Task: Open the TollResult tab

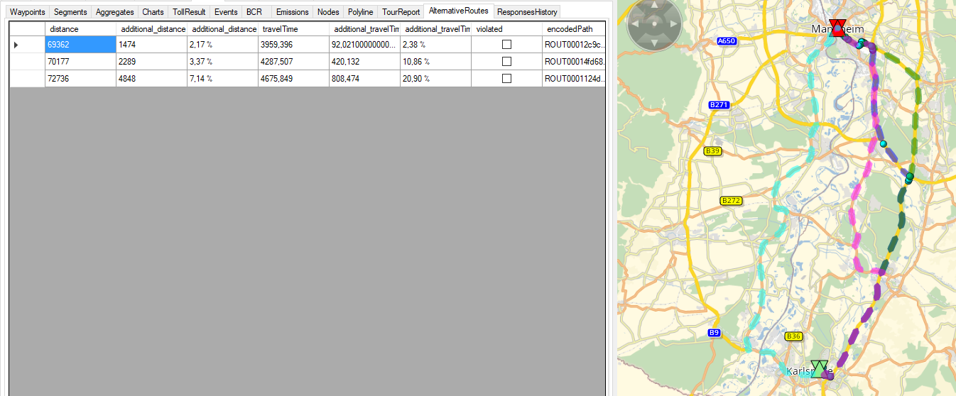Action: [189, 12]
